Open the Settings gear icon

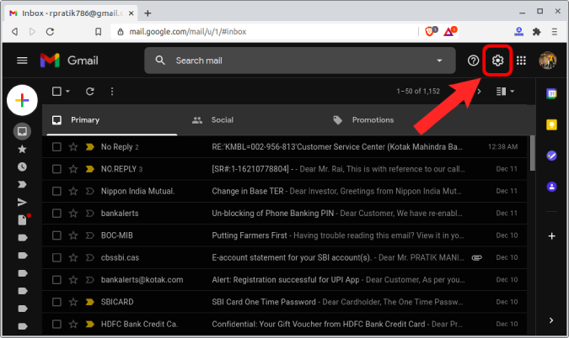(497, 61)
